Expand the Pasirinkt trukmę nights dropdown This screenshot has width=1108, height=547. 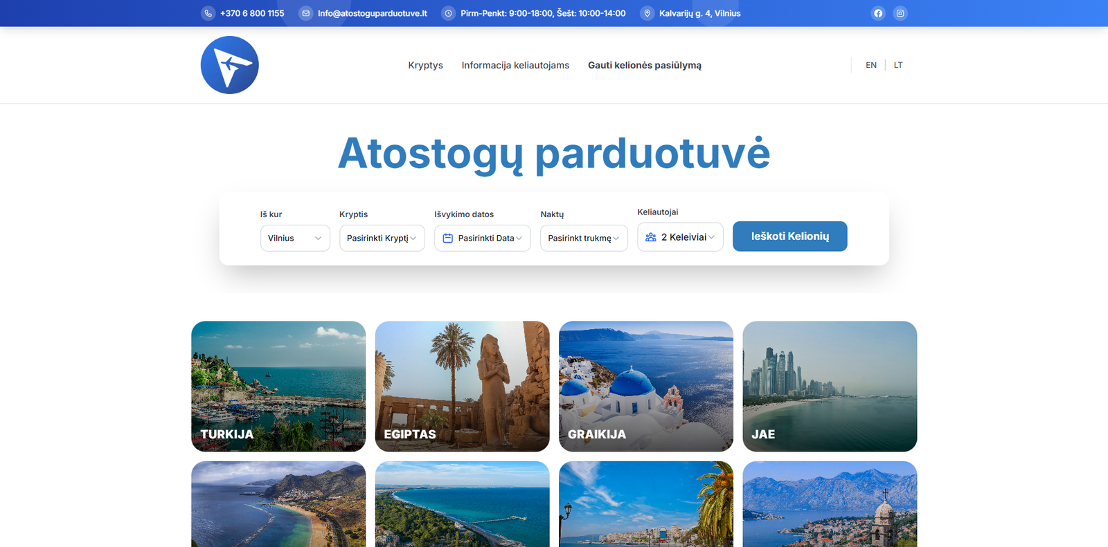583,238
